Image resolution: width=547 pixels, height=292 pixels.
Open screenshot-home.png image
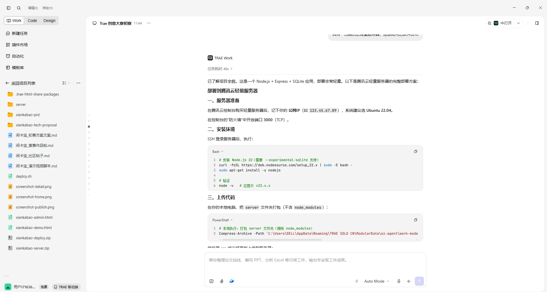[x=30, y=197]
